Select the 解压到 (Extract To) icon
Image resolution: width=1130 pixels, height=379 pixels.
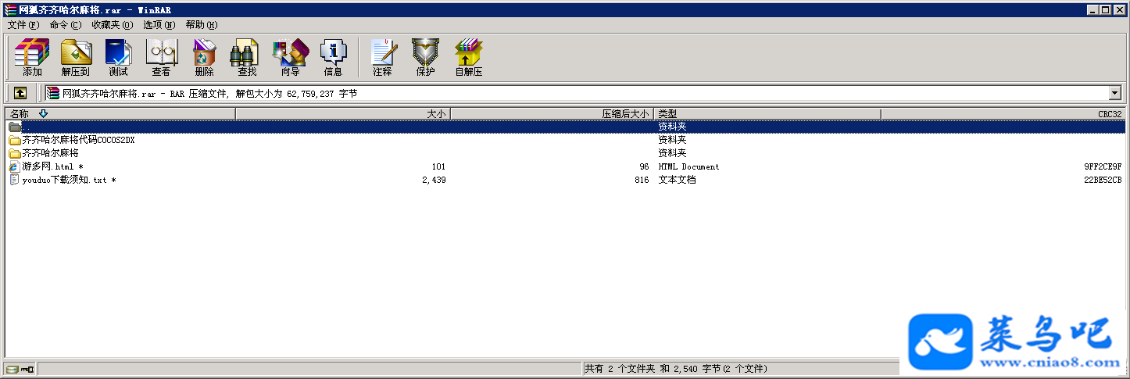coord(76,58)
